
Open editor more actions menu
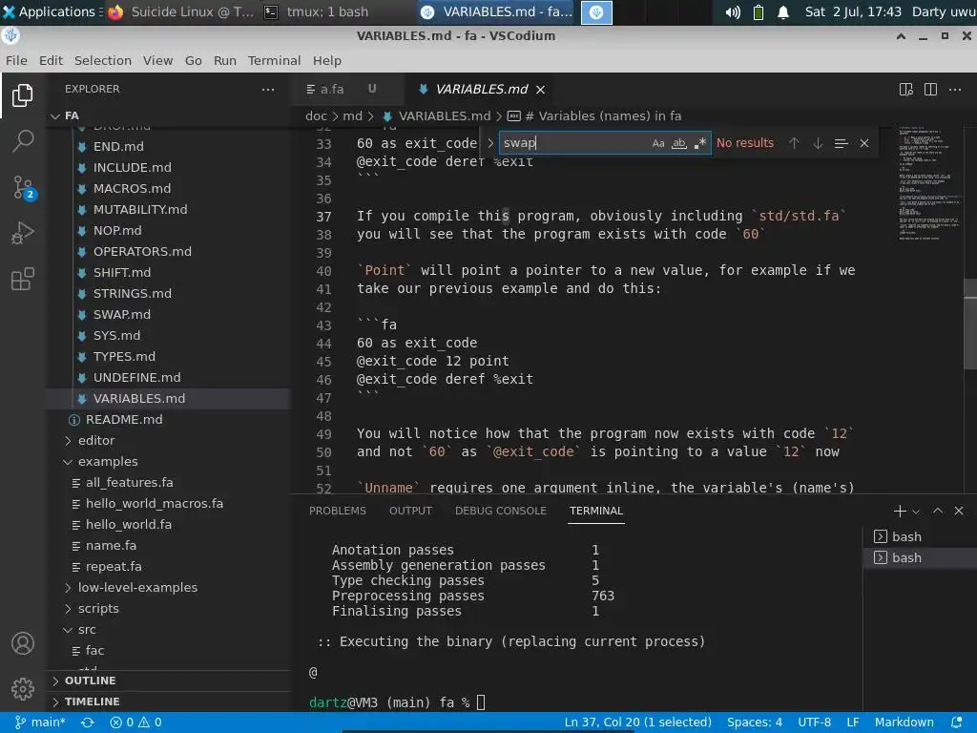click(954, 89)
